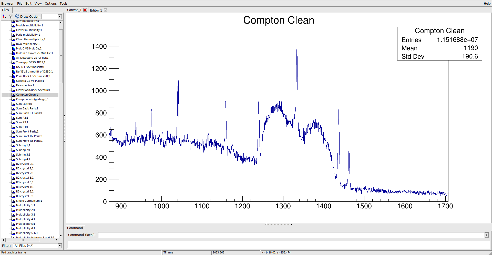Viewport: 492px width, 255px height.
Task: Click the pad range slider below the canvas
Action: [x=279, y=224]
